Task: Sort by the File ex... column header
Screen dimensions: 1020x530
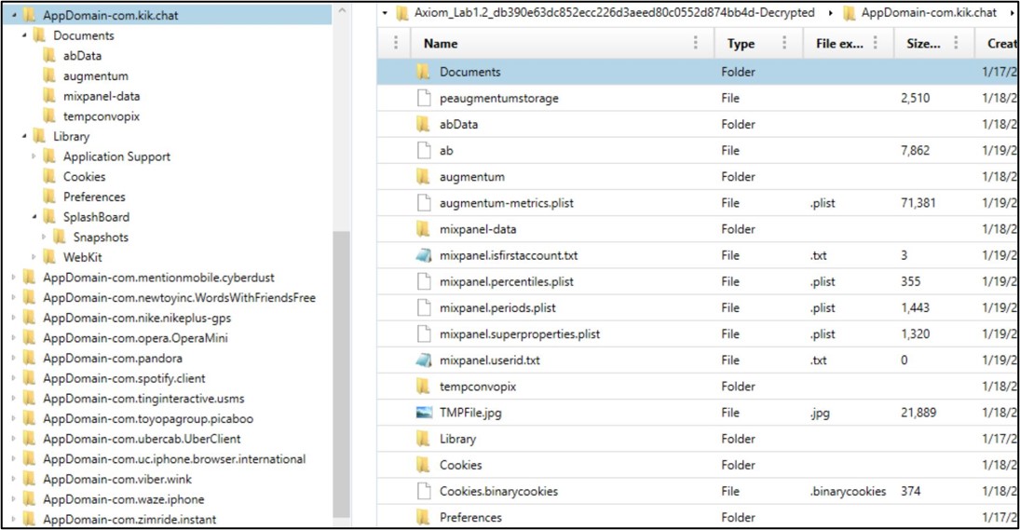Action: tap(839, 43)
